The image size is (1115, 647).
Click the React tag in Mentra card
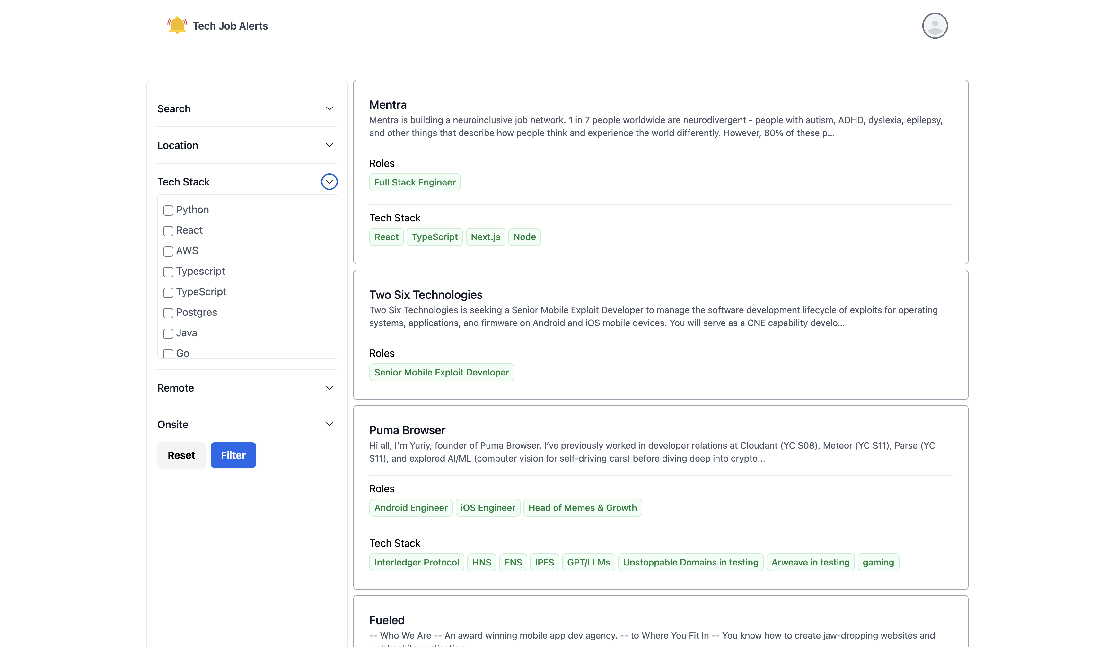point(386,237)
